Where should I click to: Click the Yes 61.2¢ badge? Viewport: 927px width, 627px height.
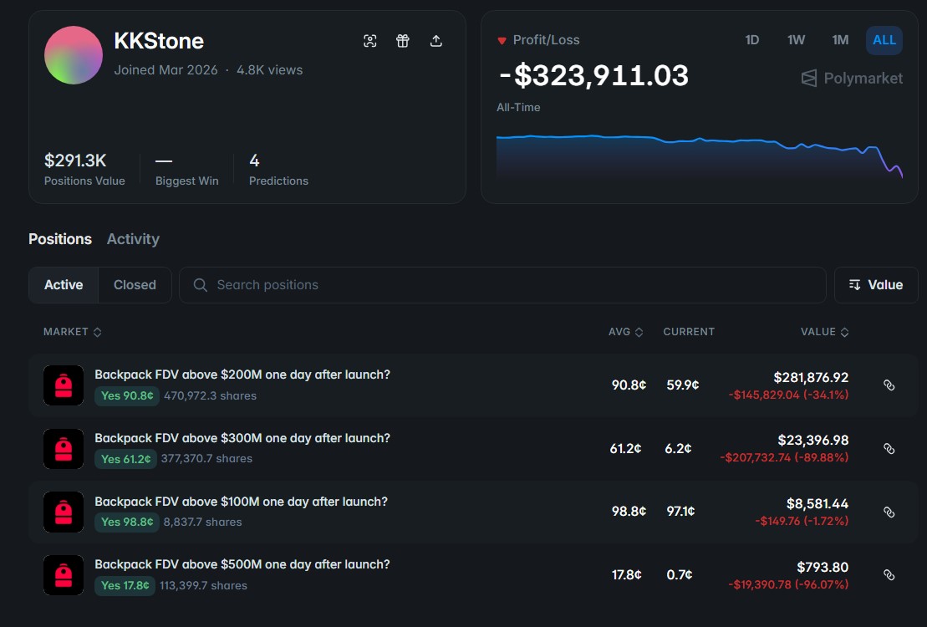(x=125, y=459)
